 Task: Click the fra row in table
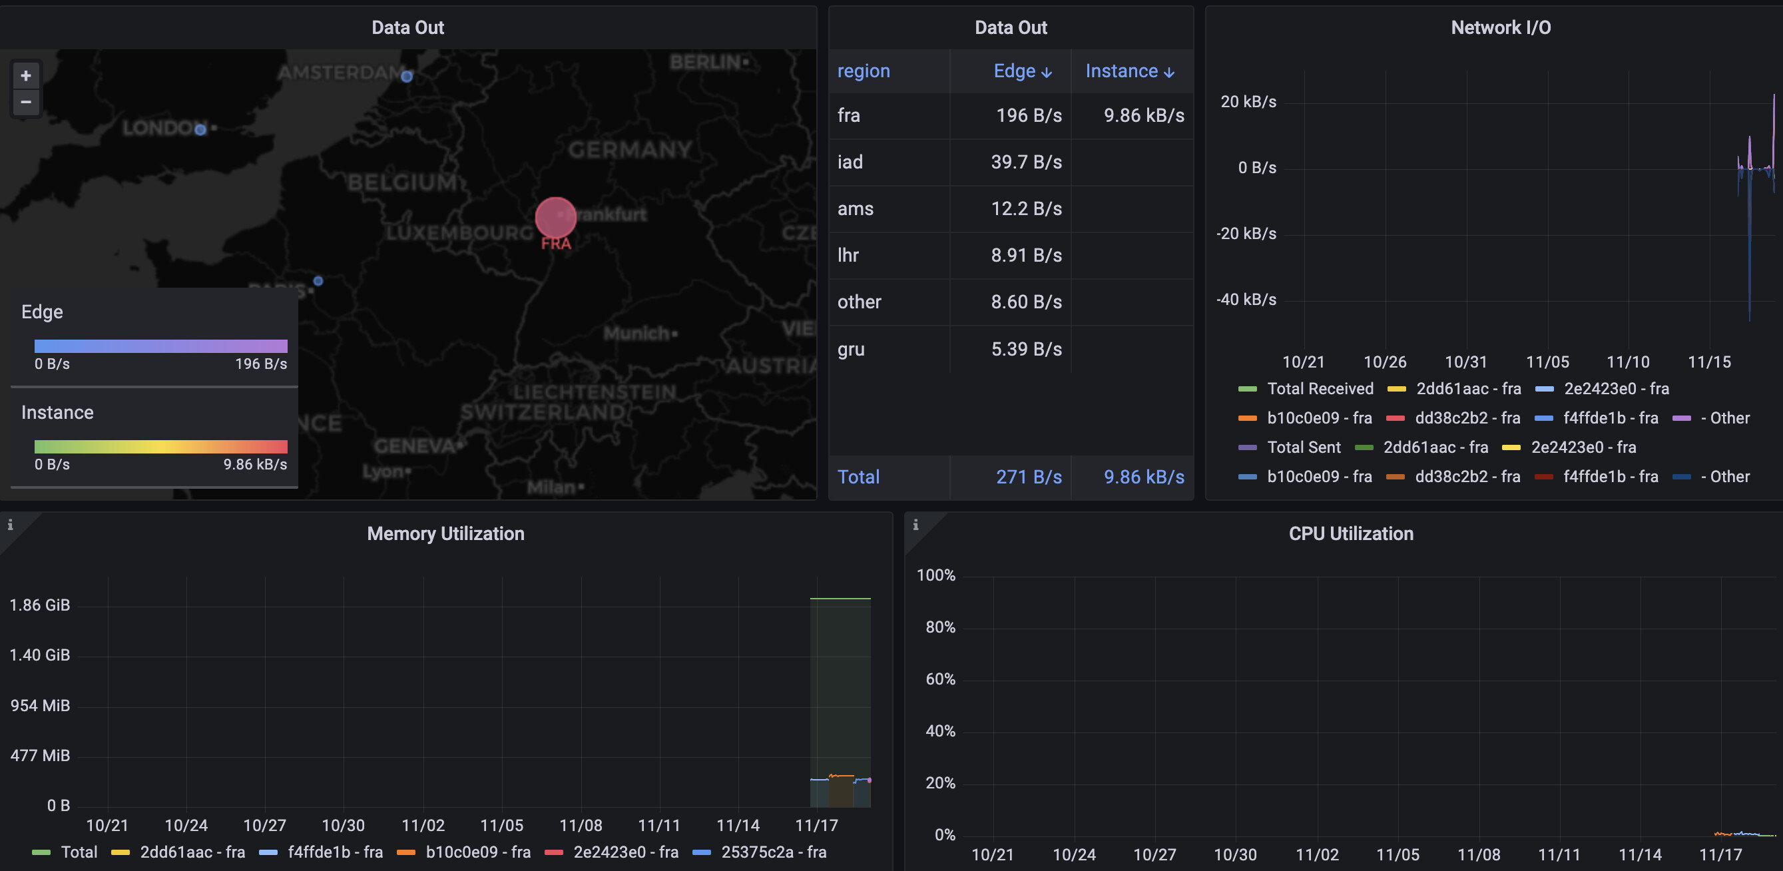click(849, 116)
